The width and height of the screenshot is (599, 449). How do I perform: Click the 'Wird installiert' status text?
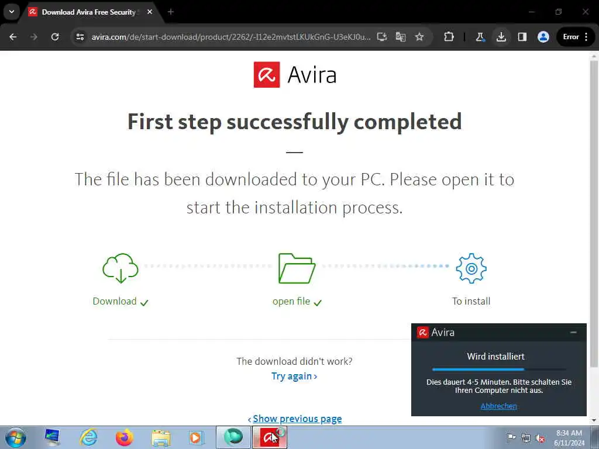[x=495, y=356]
